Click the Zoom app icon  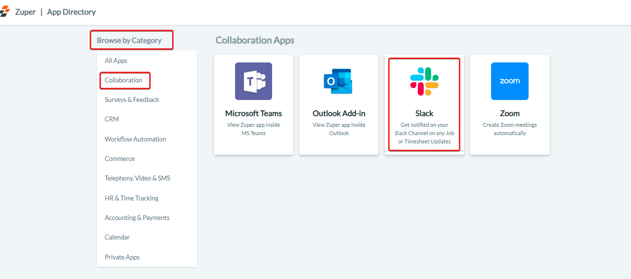tap(510, 81)
